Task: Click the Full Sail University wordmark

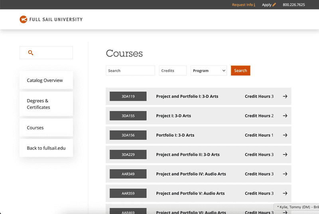Action: click(56, 20)
